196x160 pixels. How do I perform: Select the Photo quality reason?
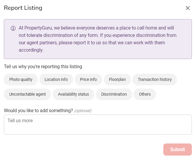[21, 79]
